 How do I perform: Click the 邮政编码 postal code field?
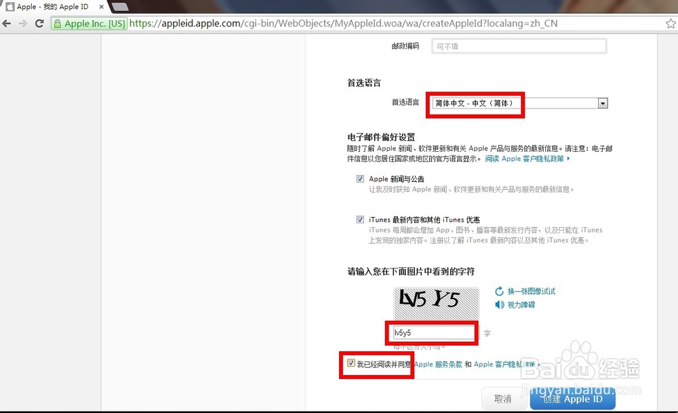point(519,46)
